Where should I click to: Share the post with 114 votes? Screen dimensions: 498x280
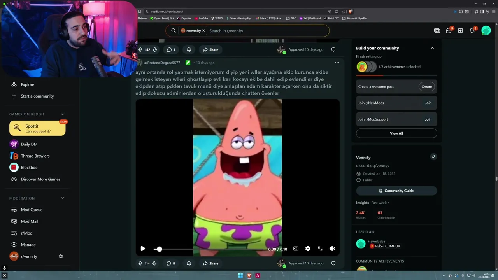[210, 263]
